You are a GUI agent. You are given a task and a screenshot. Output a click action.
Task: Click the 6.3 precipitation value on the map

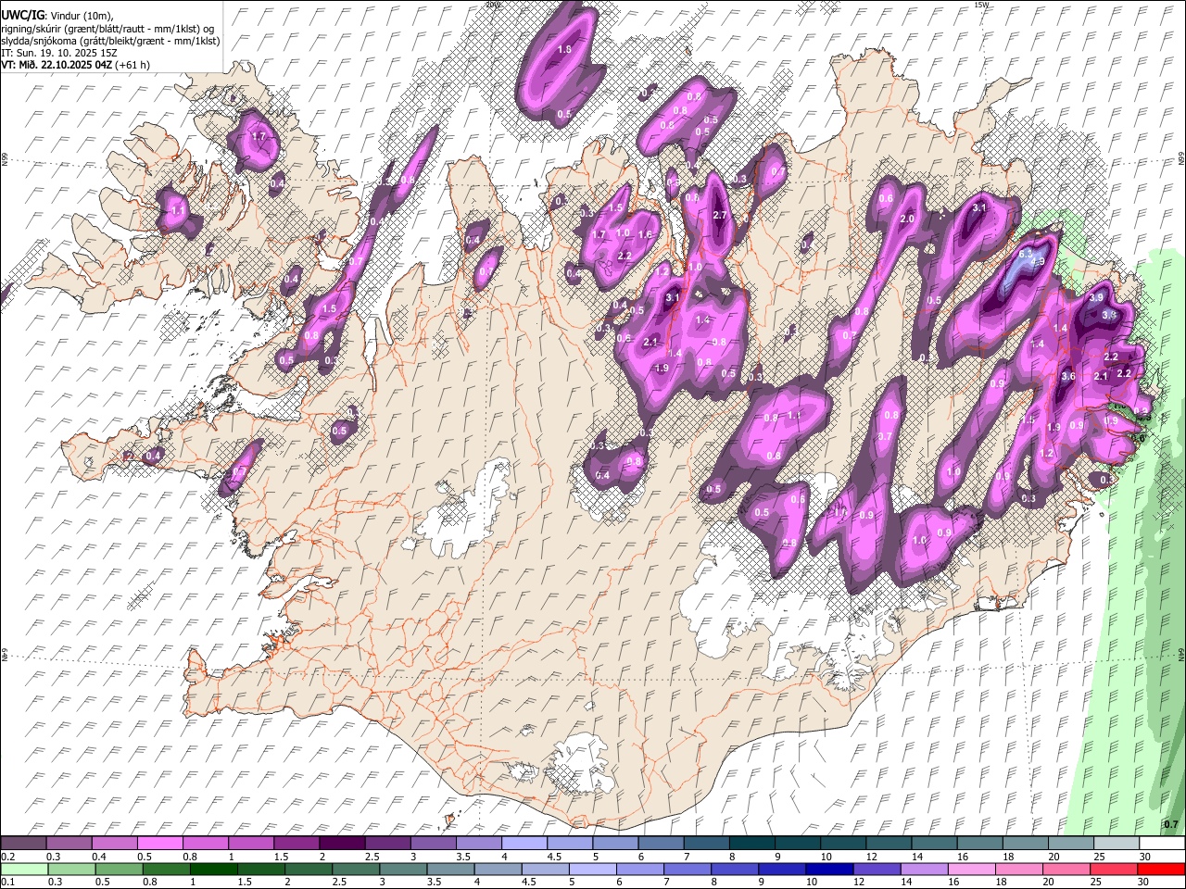click(x=1026, y=253)
